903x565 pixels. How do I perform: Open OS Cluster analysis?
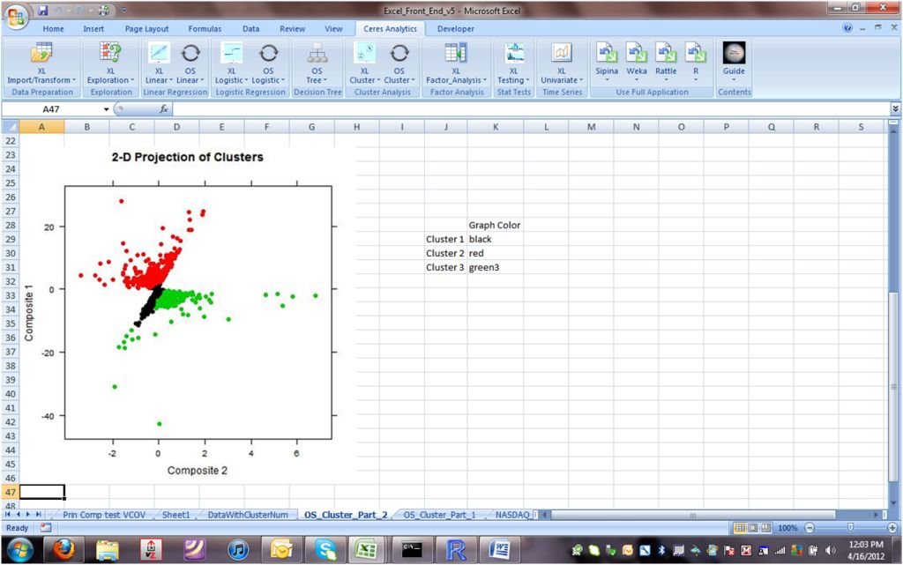[x=399, y=63]
